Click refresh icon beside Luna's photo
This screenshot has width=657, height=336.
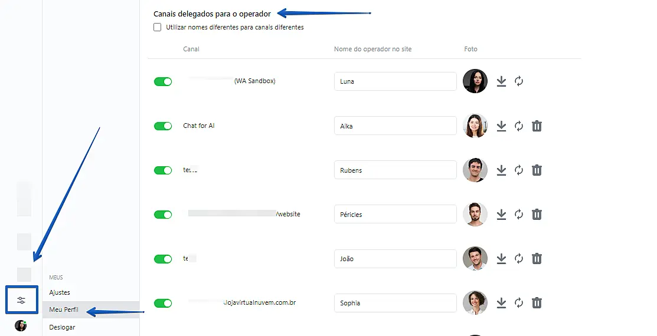tap(519, 81)
